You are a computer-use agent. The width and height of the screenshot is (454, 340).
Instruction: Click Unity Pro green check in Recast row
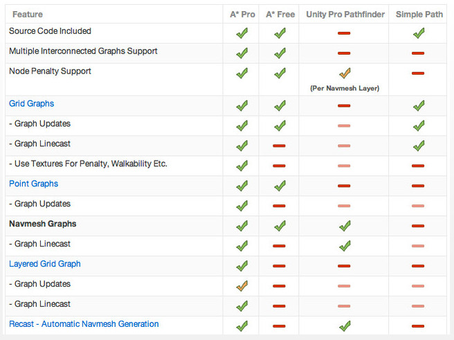(345, 326)
